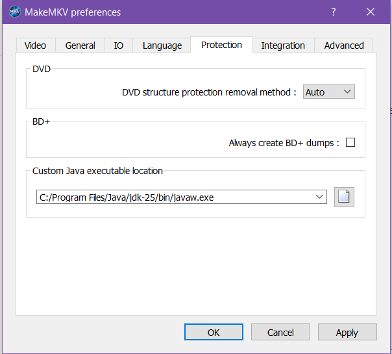Enable Always create BD+ dumps checkbox
Viewport: 392px width, 354px height.
click(x=350, y=142)
